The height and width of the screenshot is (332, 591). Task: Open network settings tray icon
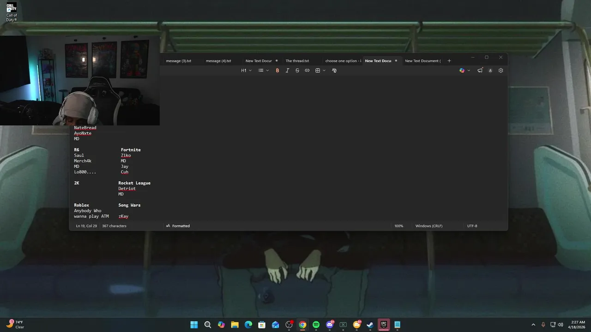tap(553, 325)
